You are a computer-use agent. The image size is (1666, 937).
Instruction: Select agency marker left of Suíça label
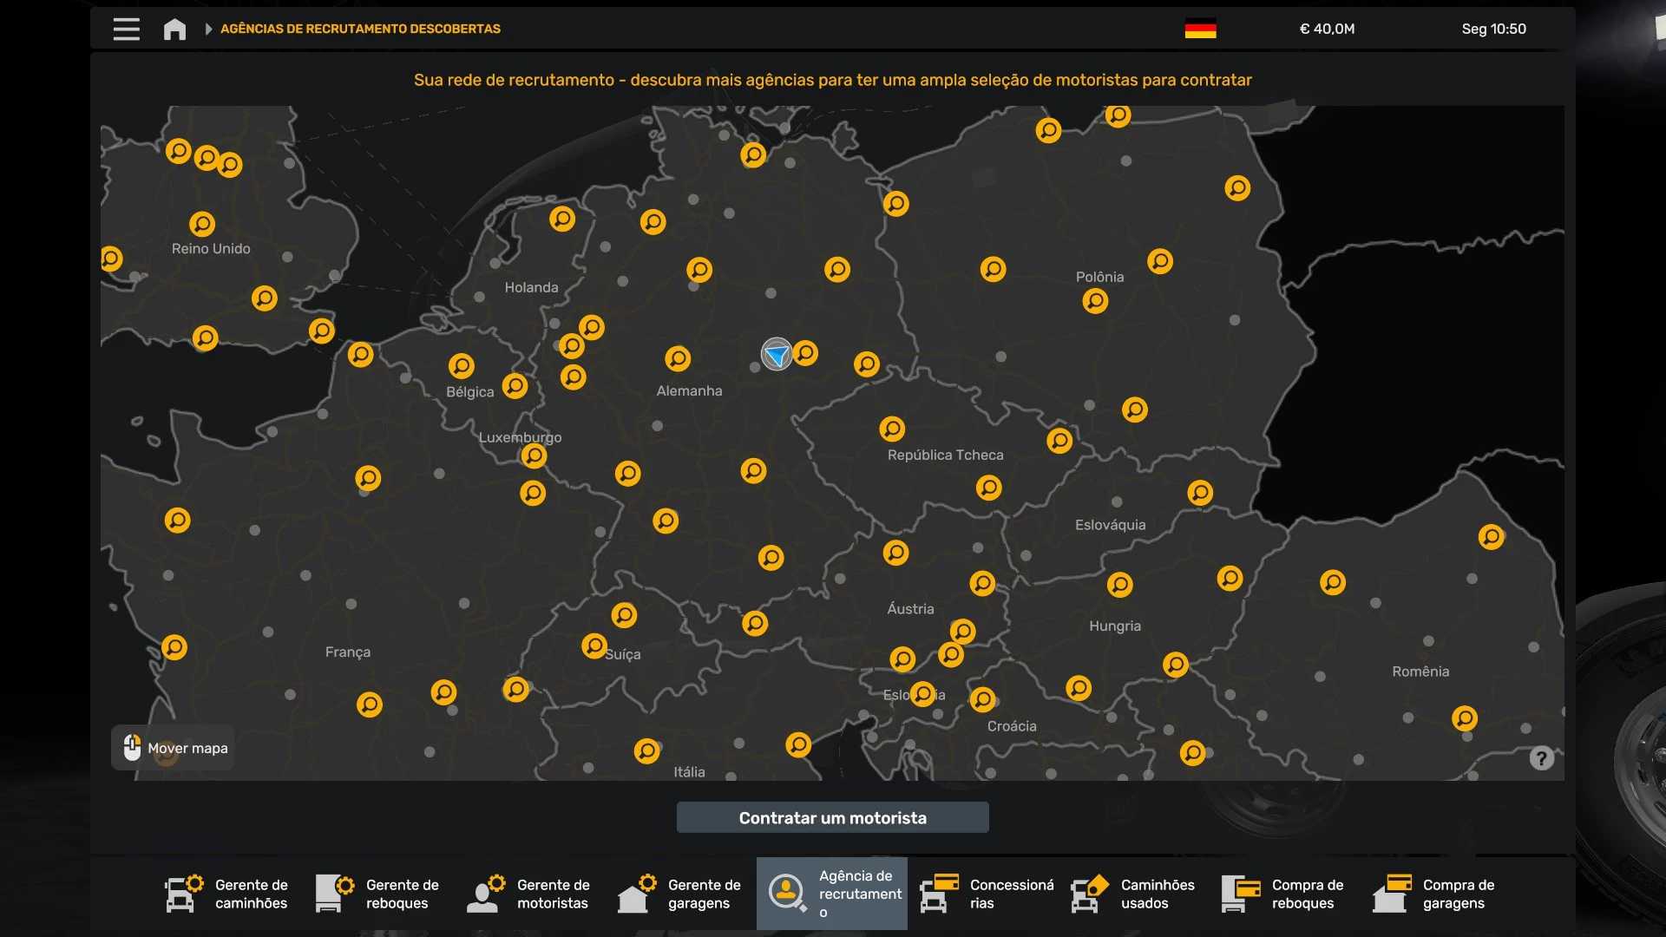(594, 645)
